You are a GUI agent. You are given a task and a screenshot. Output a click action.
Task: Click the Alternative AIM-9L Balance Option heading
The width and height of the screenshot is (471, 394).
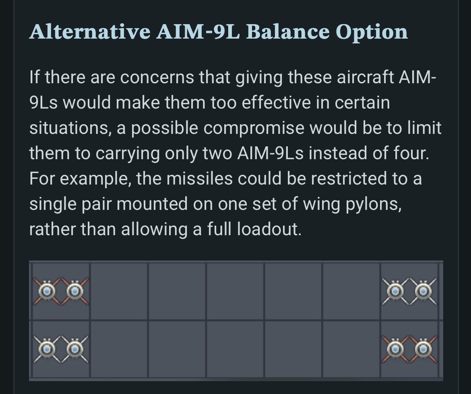coord(219,31)
